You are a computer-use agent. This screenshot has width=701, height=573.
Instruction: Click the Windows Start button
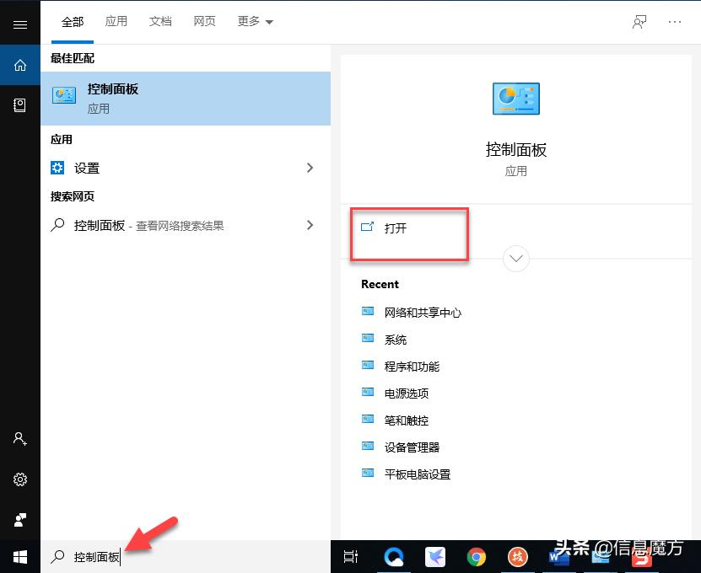20,557
